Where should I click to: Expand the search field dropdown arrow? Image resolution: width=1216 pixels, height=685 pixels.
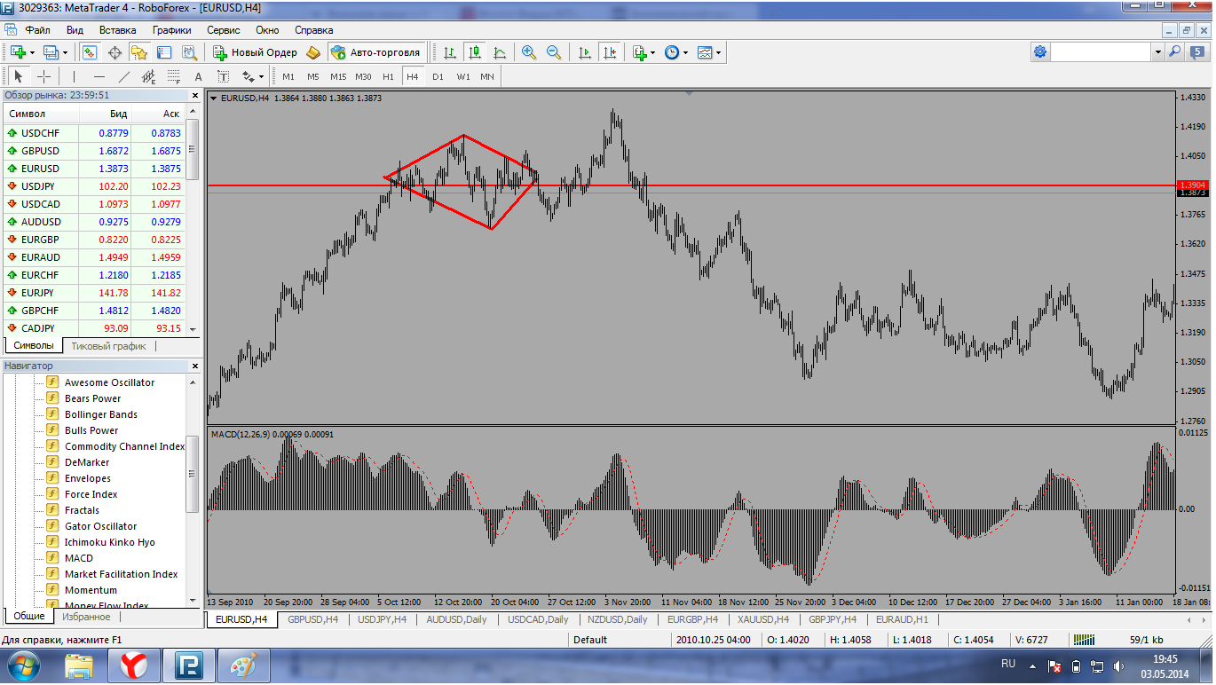(x=1157, y=52)
